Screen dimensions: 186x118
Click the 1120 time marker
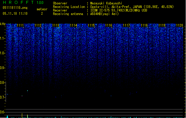[x=179, y=25]
